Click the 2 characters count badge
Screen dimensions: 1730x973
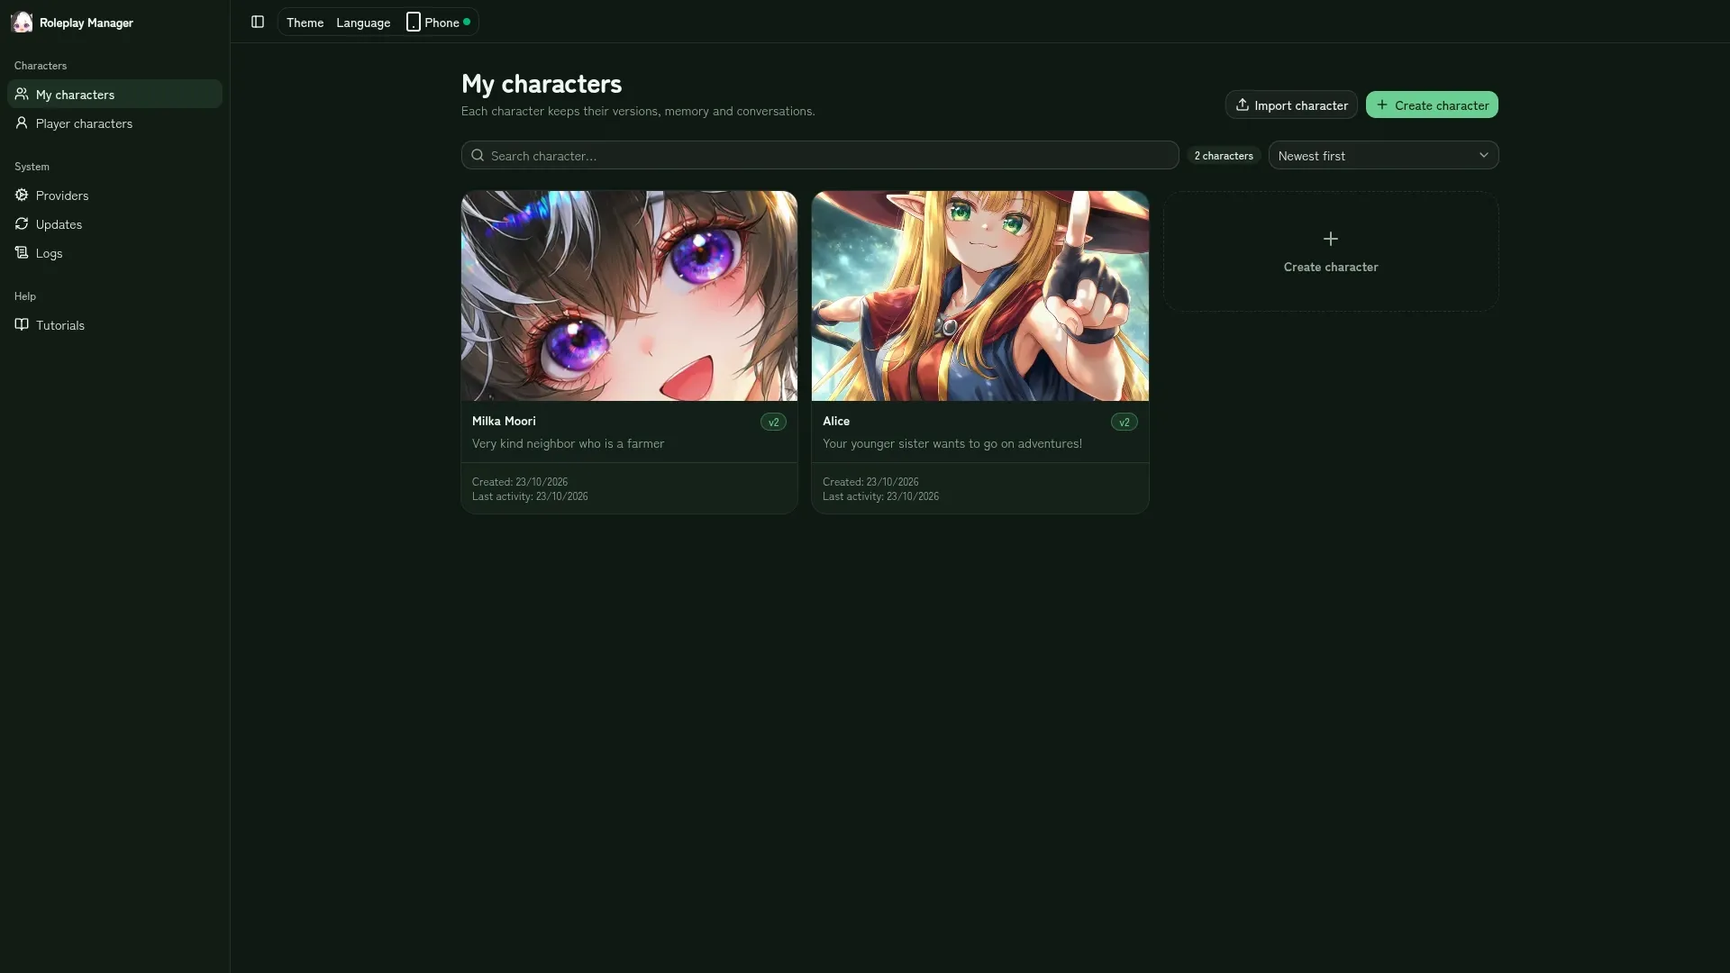1224,156
